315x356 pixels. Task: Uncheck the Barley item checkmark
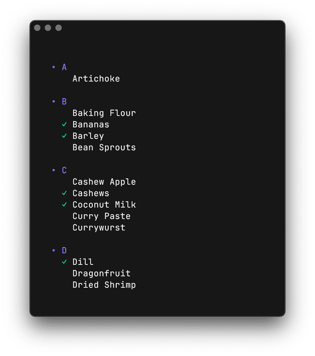tap(64, 136)
